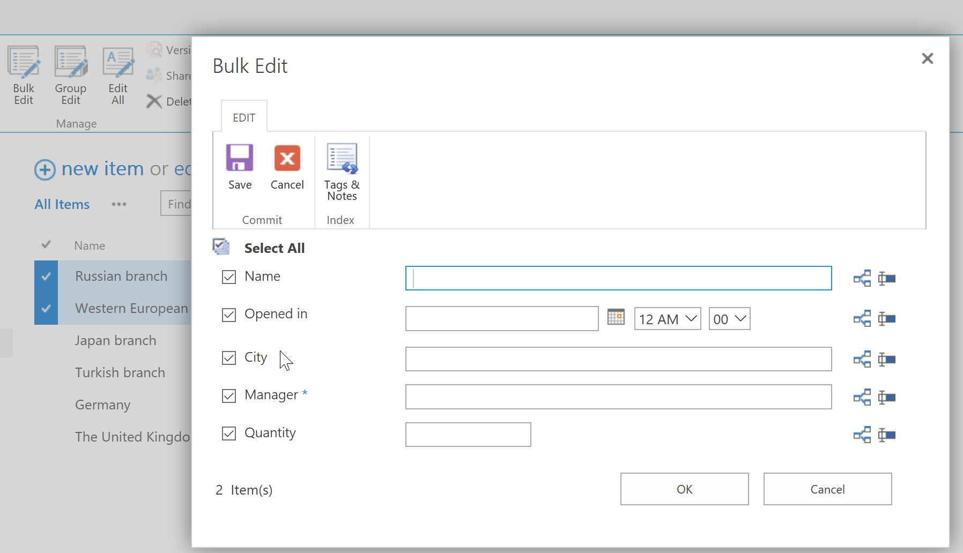Uncheck the Name checkbox
The width and height of the screenshot is (963, 553).
229,277
